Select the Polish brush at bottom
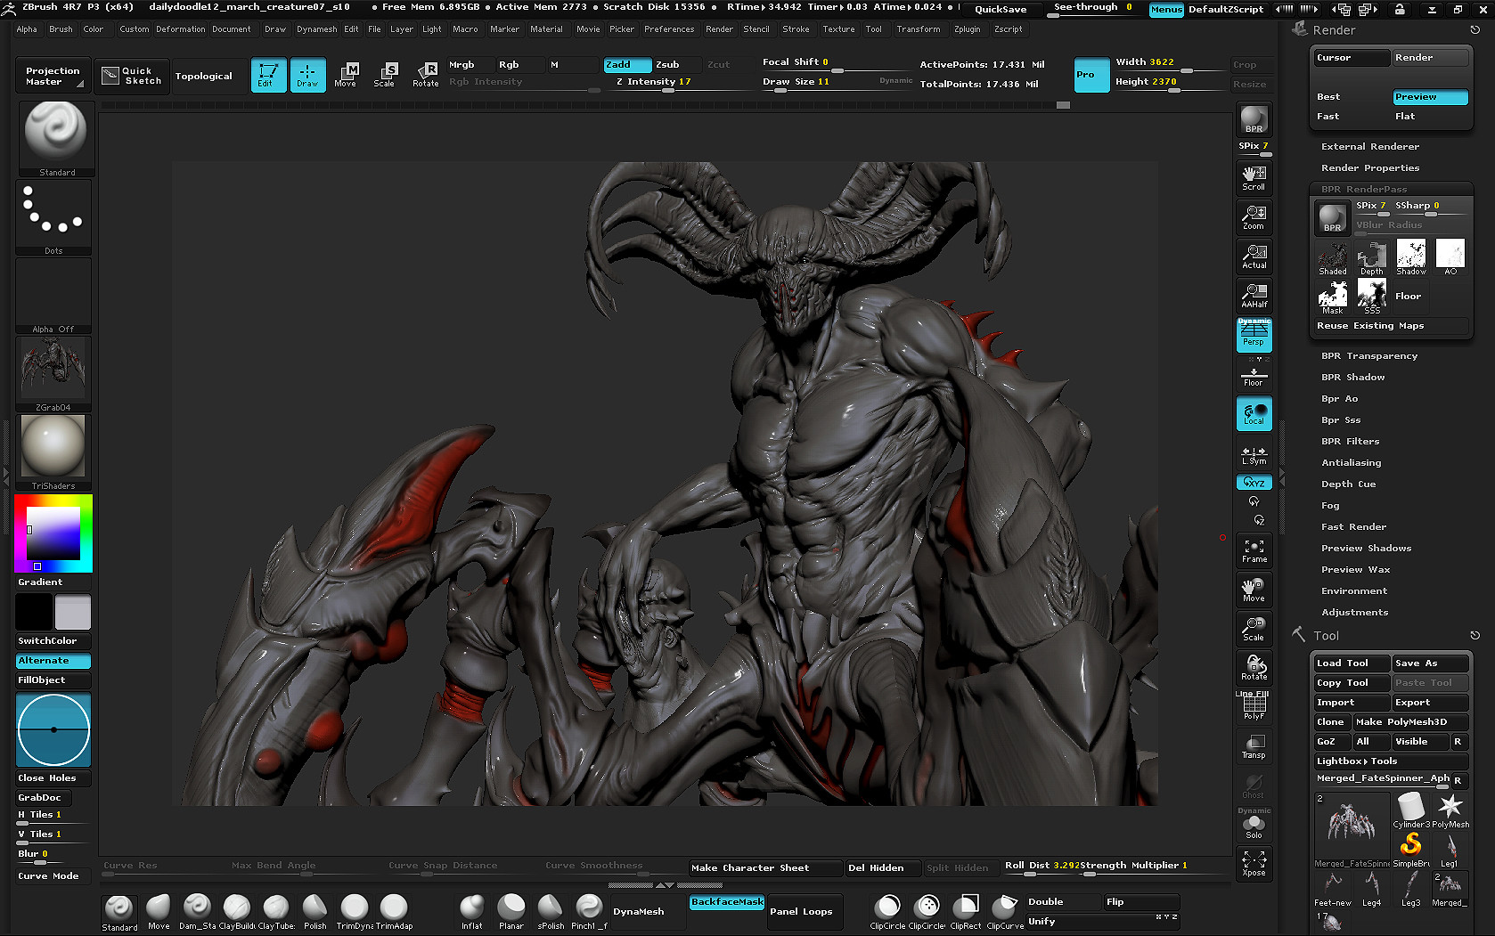1495x936 pixels. pyautogui.click(x=315, y=912)
